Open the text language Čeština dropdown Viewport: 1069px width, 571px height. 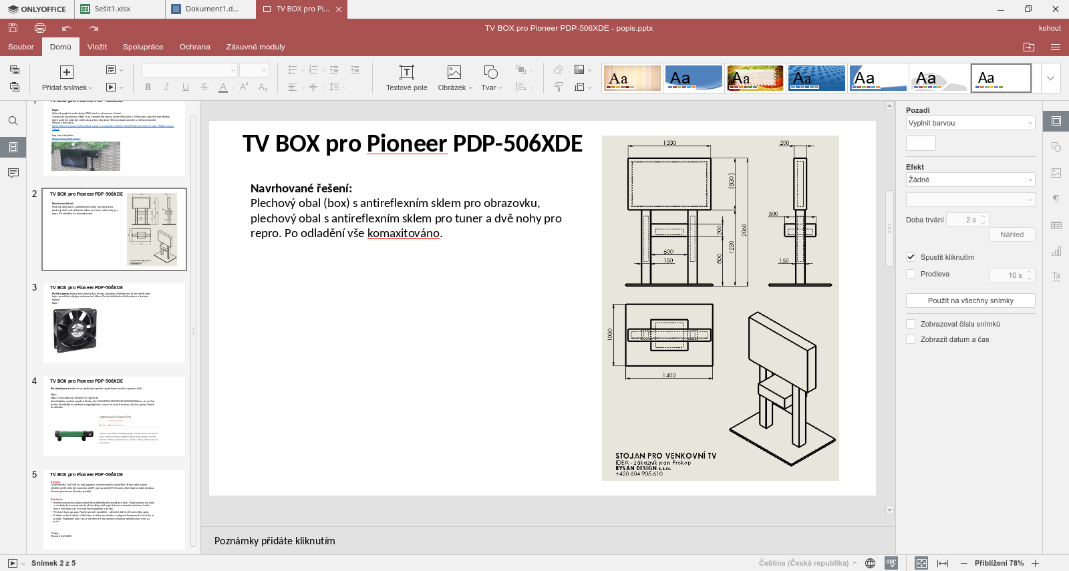[808, 563]
